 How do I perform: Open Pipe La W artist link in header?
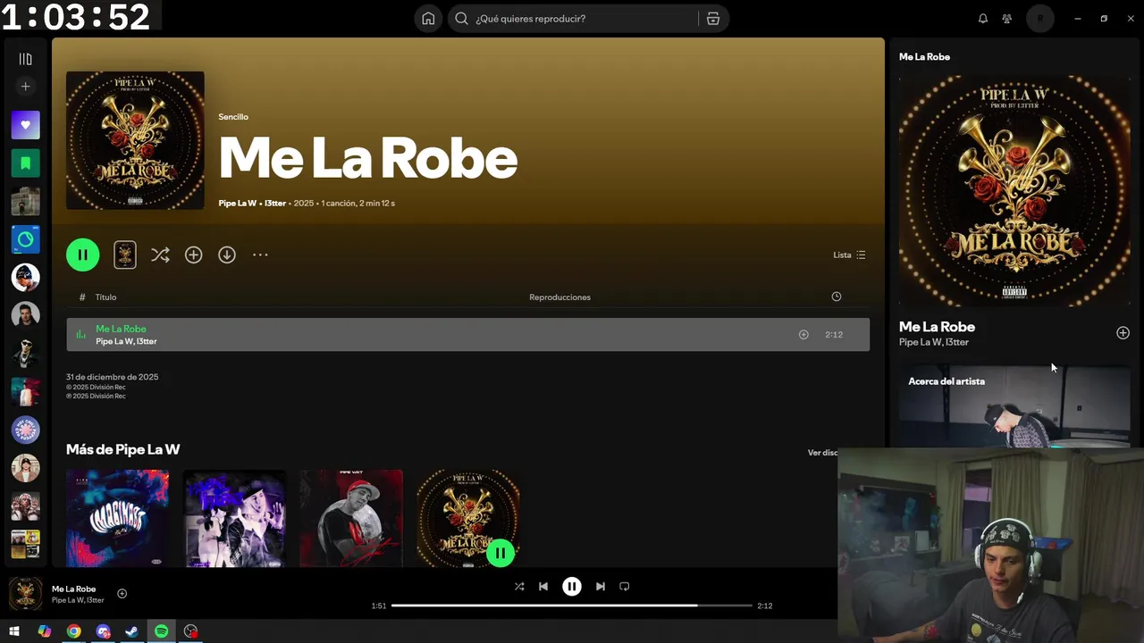pyautogui.click(x=237, y=204)
